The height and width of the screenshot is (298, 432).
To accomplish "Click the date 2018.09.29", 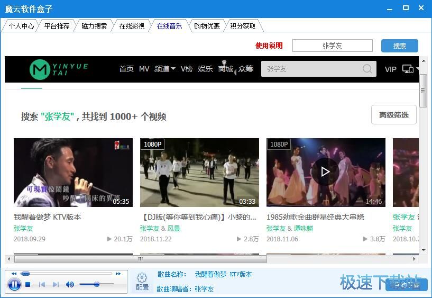I will (x=30, y=239).
